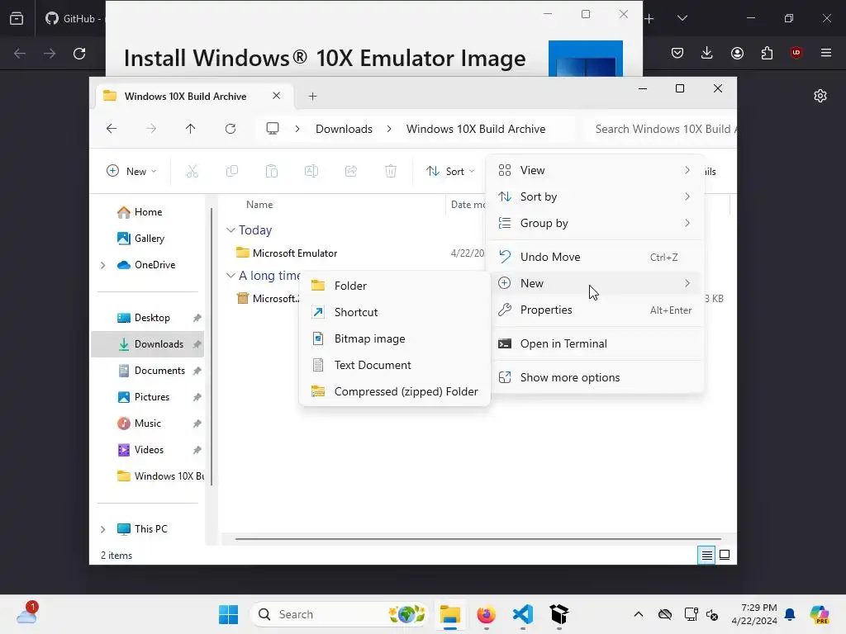The image size is (846, 634).
Task: Open the Firefox hamburger menu
Action: click(x=826, y=53)
